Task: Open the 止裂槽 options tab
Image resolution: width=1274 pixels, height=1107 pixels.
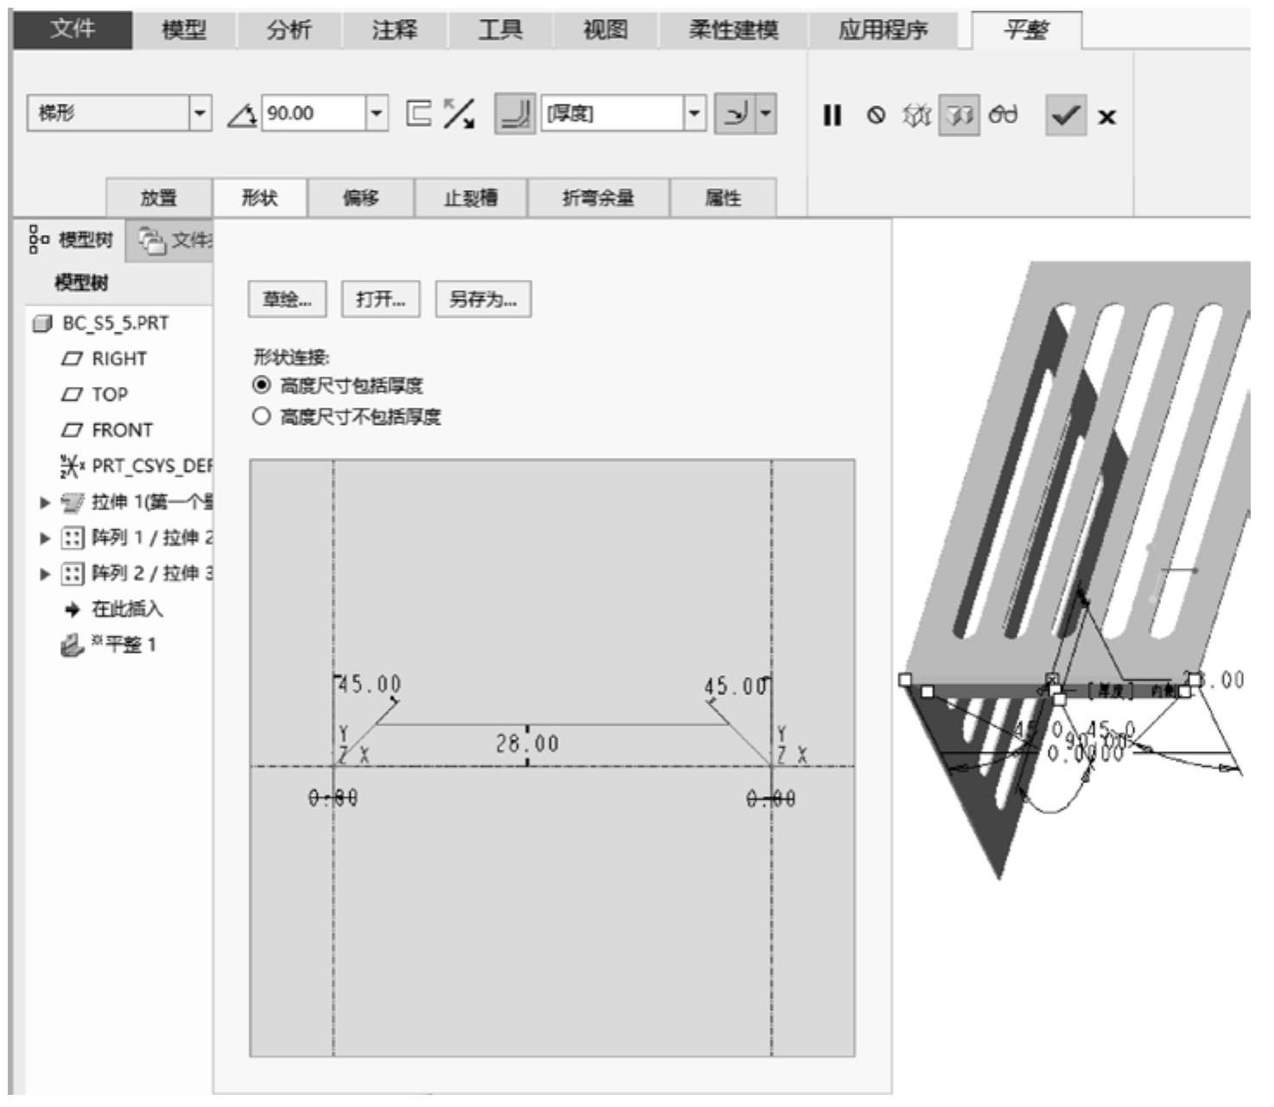Action: (471, 198)
